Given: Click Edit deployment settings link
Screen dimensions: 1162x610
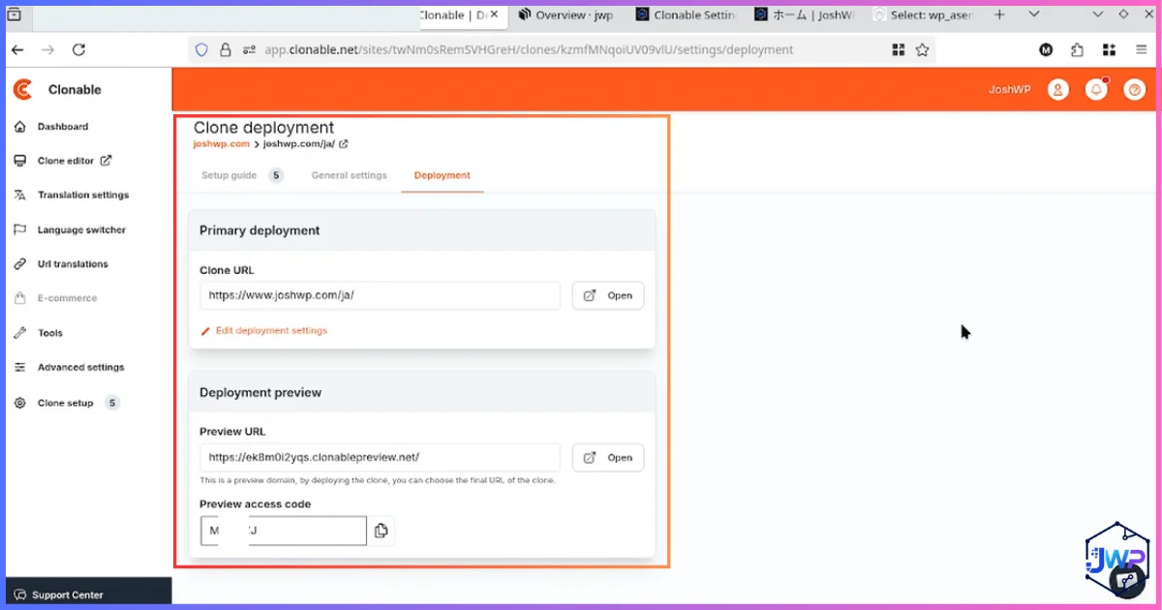Looking at the screenshot, I should click(x=263, y=330).
